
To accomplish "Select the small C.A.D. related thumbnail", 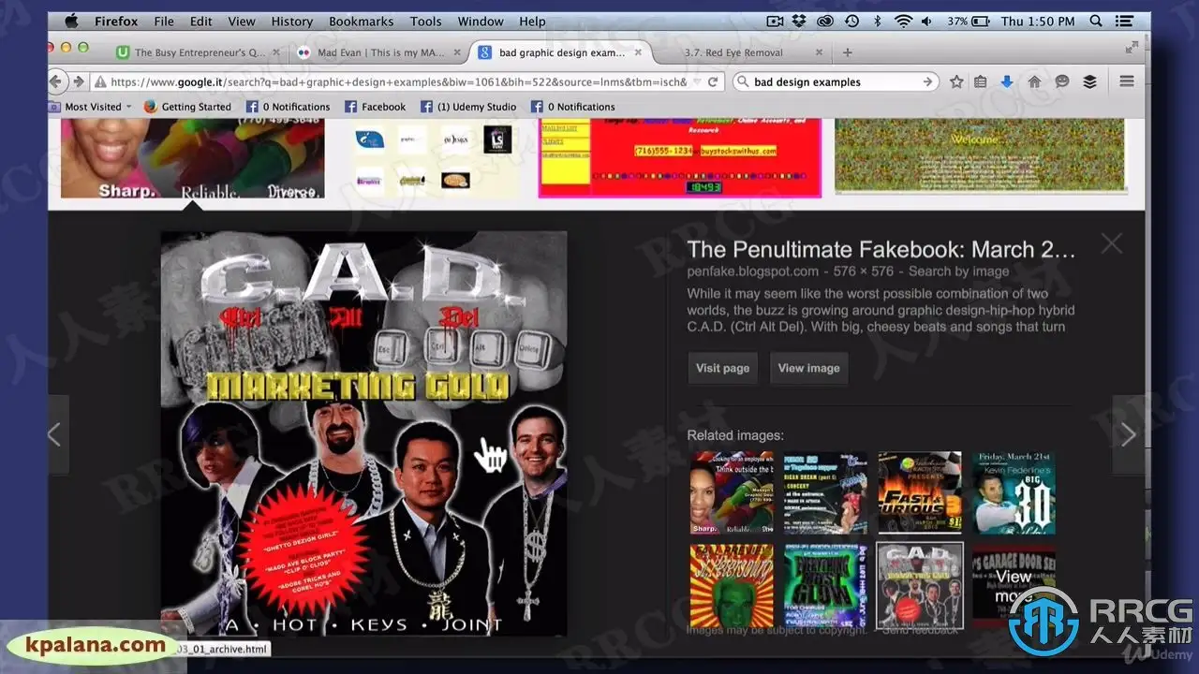I will [919, 586].
